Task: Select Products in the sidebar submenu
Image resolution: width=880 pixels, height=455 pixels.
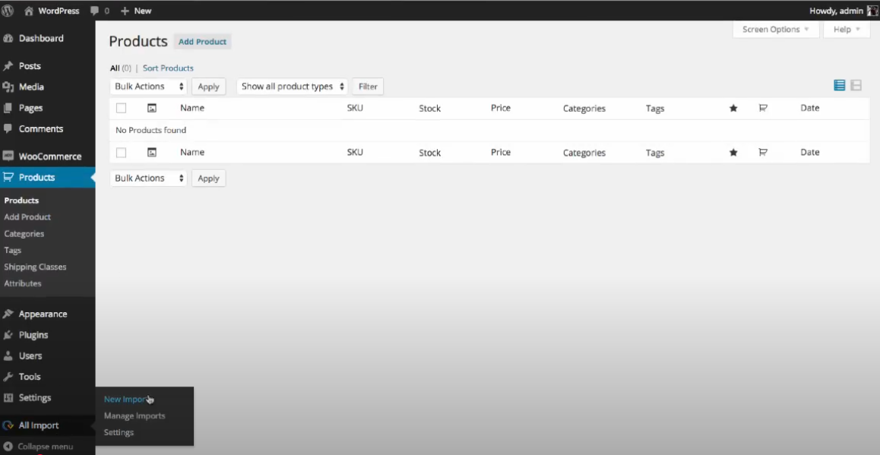Action: click(21, 201)
